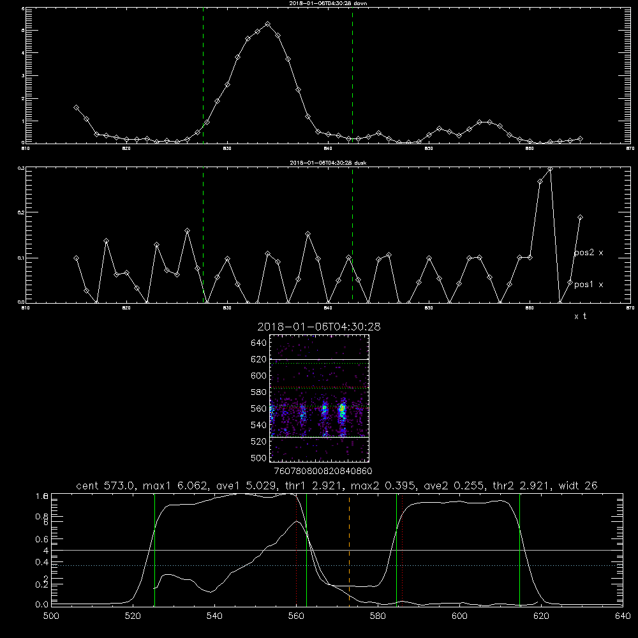Click the 'x t' label below dusk plot

pos(580,316)
